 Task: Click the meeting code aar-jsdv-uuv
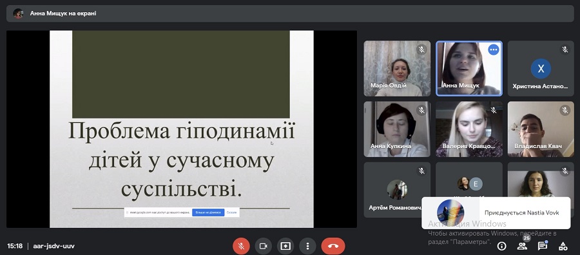click(x=54, y=246)
